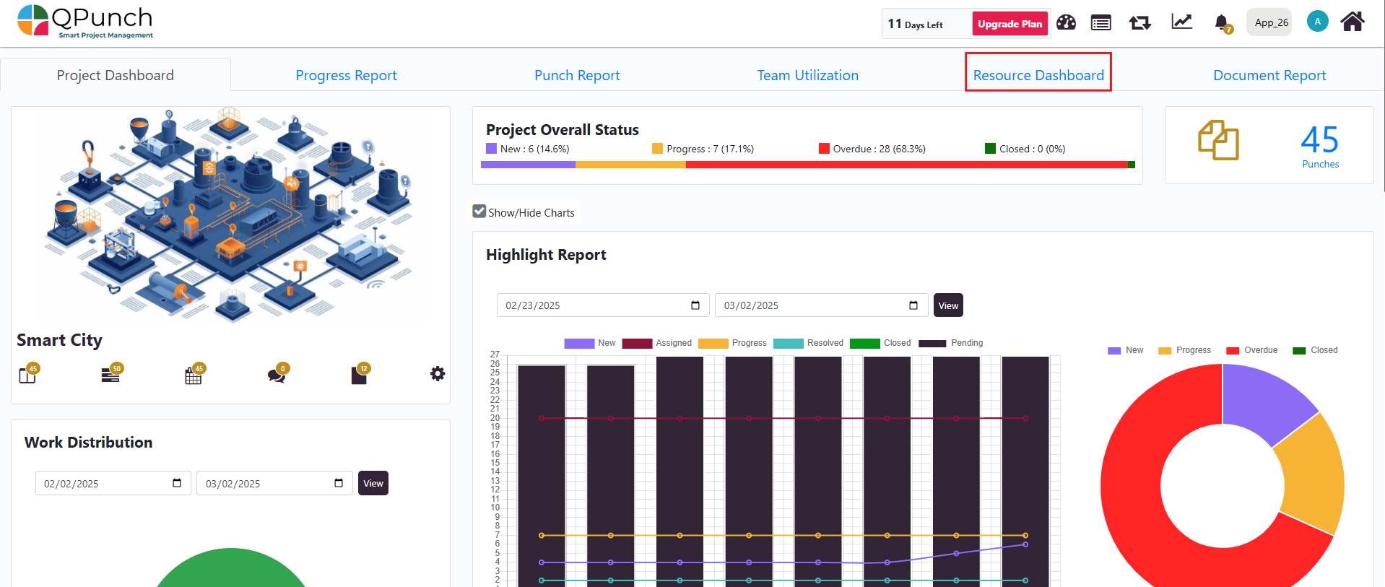Open calendar picker for 02/23/2025 date field

tap(695, 305)
